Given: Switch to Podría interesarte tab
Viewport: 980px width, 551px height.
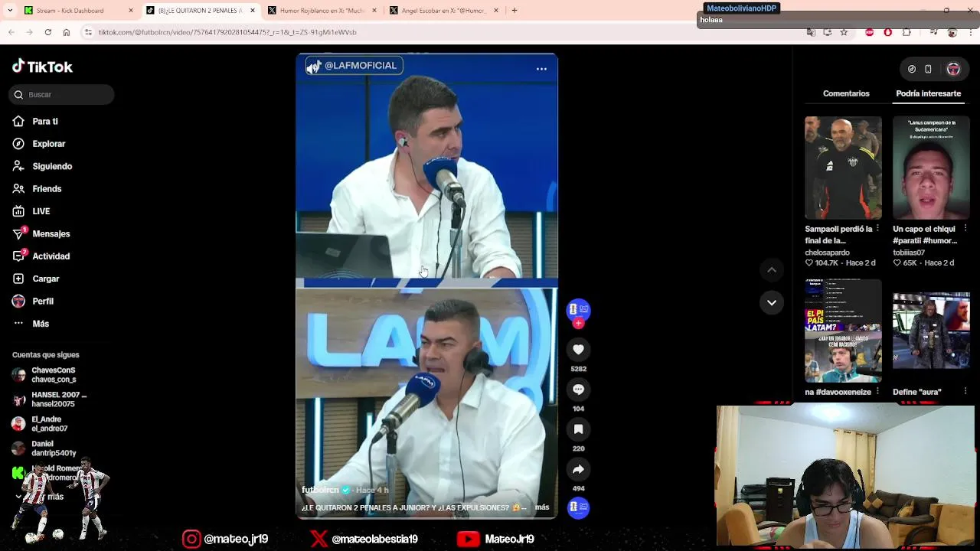Looking at the screenshot, I should tap(928, 93).
